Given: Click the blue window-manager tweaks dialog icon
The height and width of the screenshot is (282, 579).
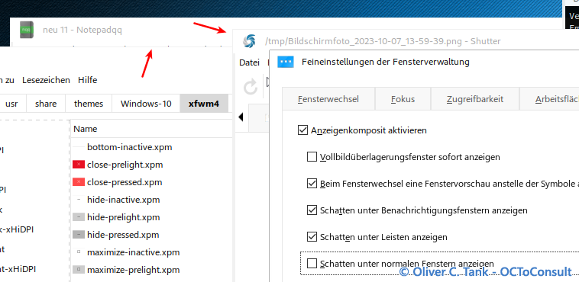Looking at the screenshot, I should click(286, 62).
